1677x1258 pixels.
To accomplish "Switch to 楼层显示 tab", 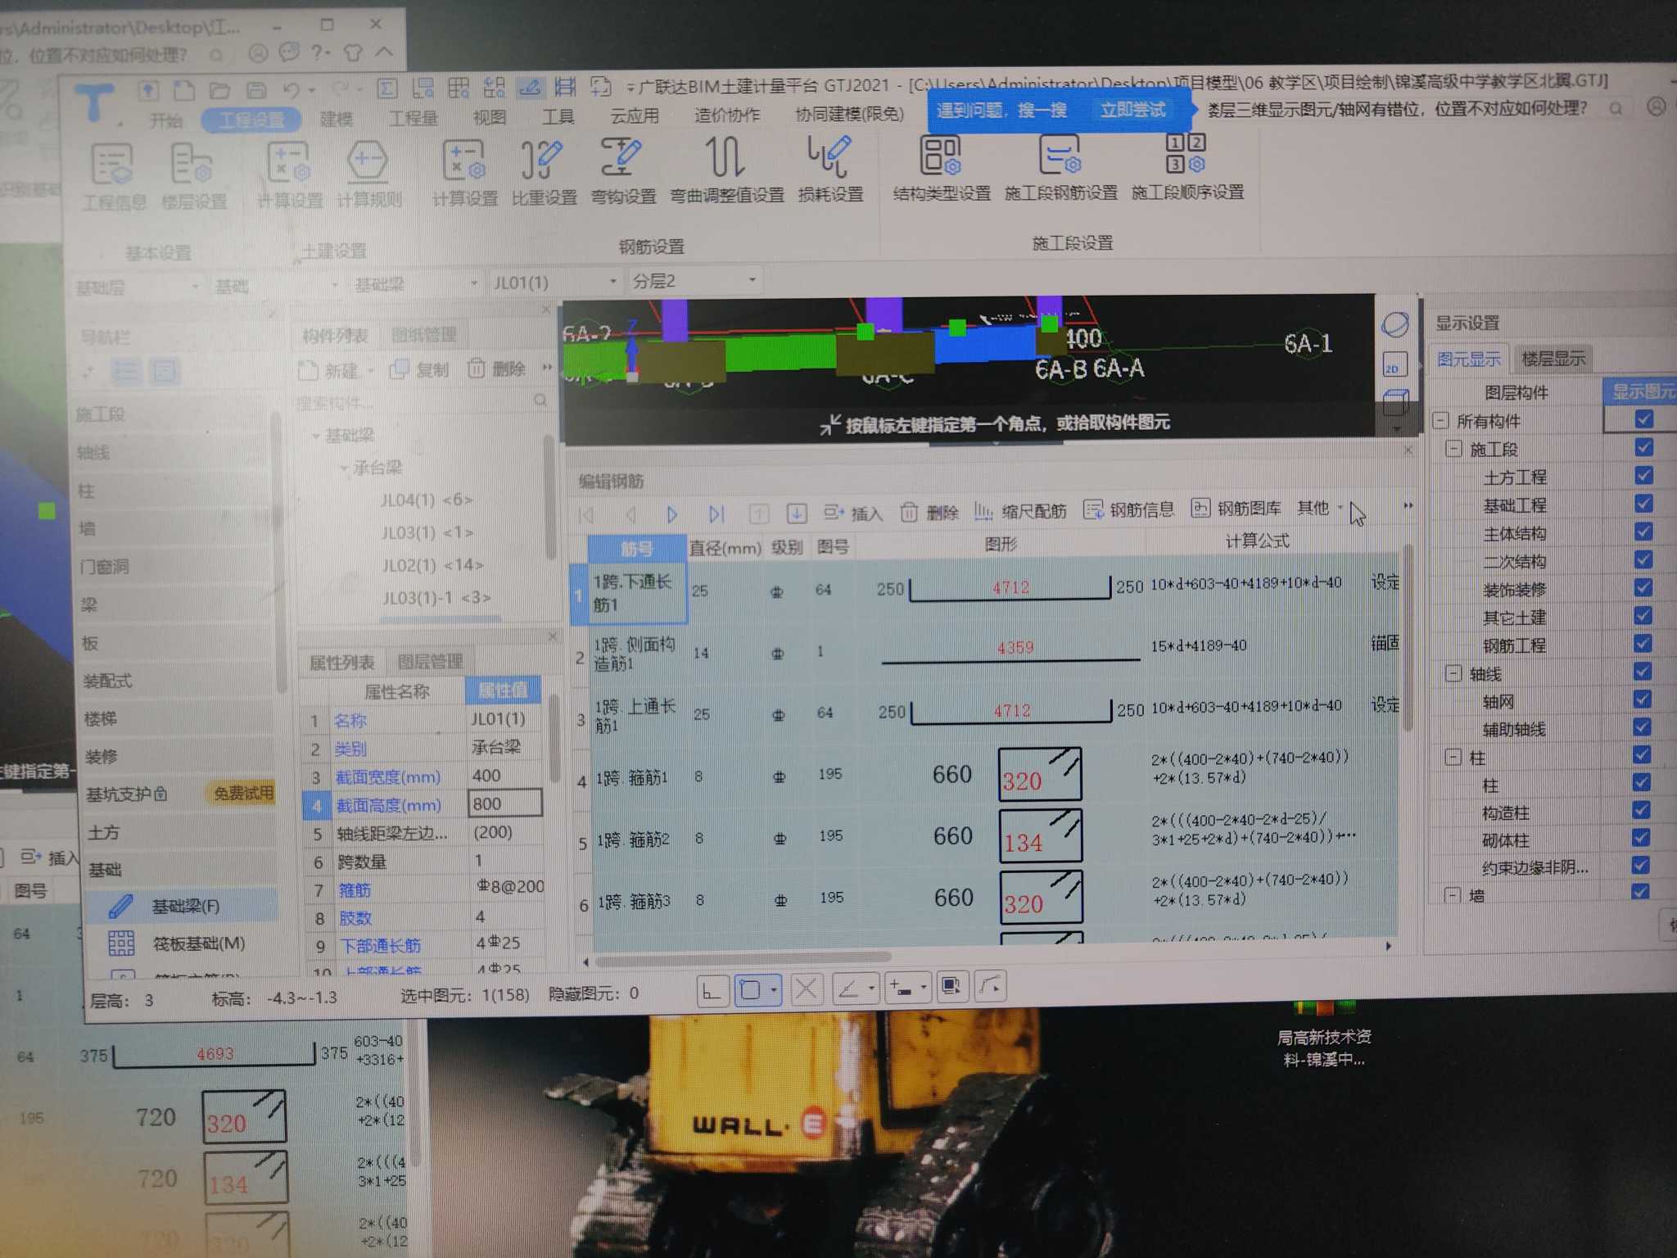I will 1553,359.
